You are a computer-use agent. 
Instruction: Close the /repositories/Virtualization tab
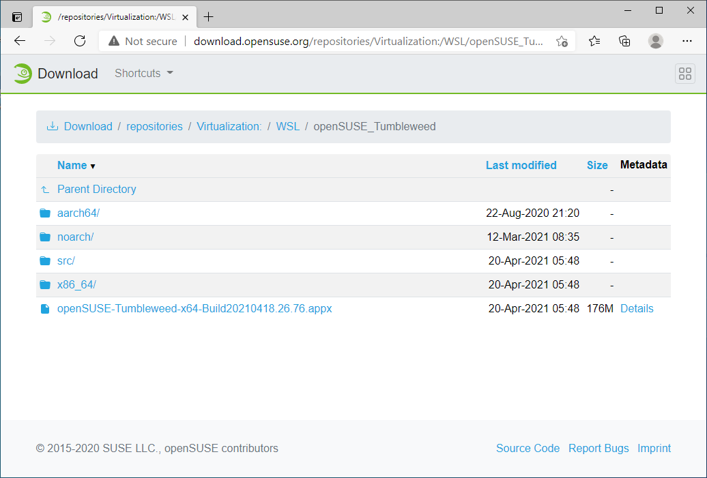click(186, 17)
